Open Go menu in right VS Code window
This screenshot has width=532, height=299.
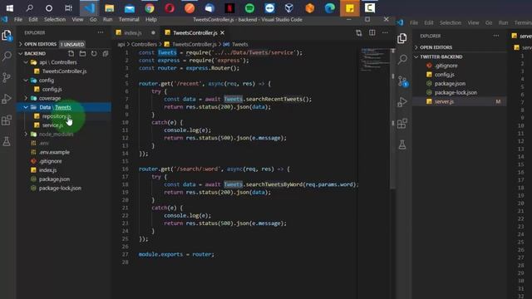tap(489, 22)
